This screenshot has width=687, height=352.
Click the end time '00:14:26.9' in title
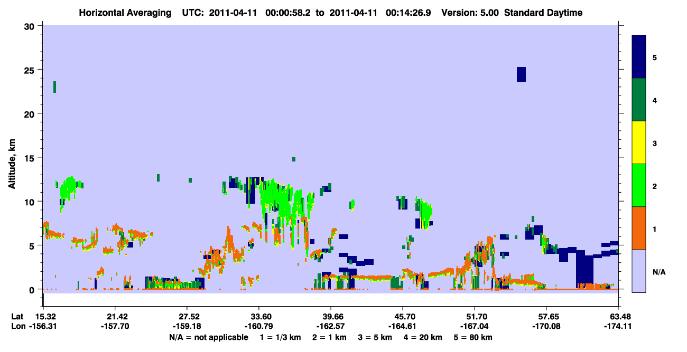[409, 13]
